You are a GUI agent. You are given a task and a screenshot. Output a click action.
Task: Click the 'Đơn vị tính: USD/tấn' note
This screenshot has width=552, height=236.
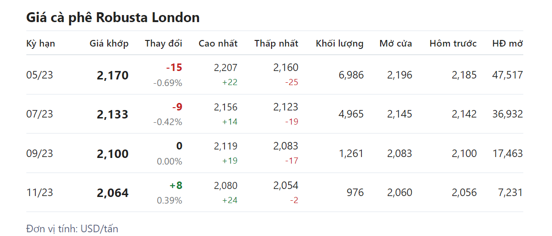72,228
